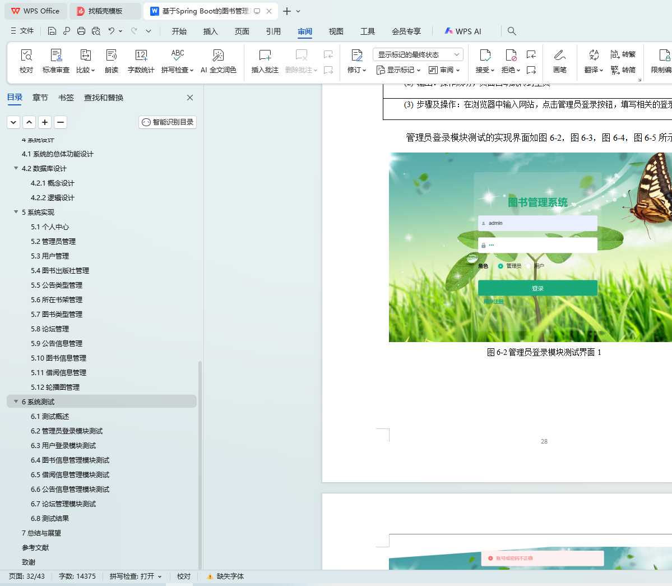
Task: Convert text with 繁转简 button
Action: pos(623,70)
